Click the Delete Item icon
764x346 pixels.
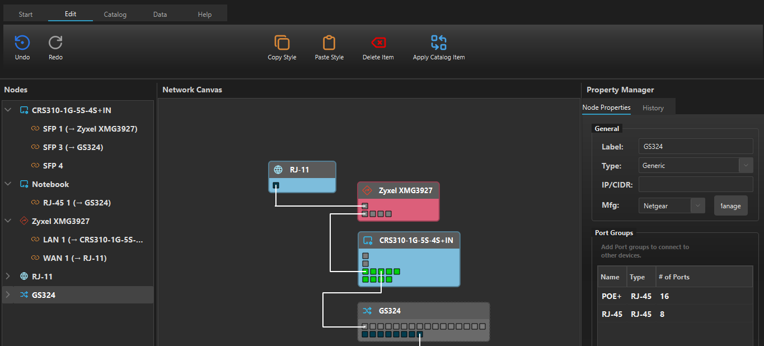tap(378, 43)
